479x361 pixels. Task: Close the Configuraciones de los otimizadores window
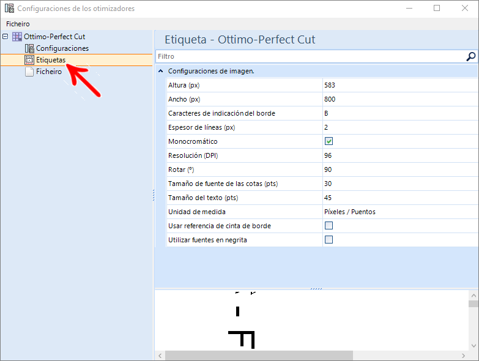[x=465, y=8]
